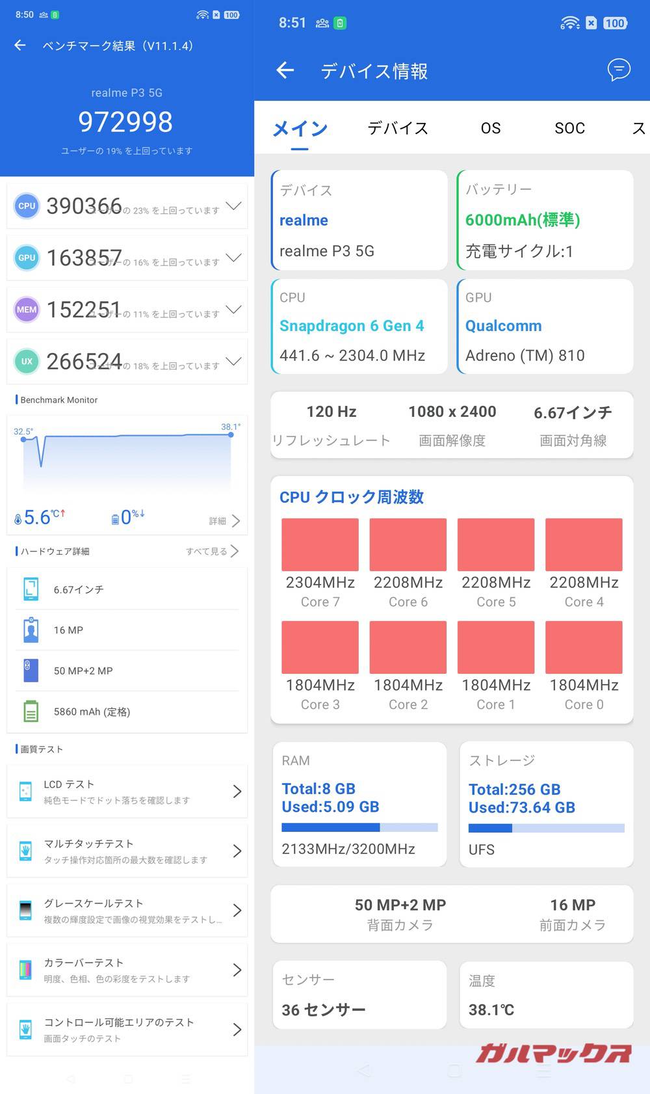
Task: Click the Core 7 2304MHz clock block
Action: [x=320, y=544]
